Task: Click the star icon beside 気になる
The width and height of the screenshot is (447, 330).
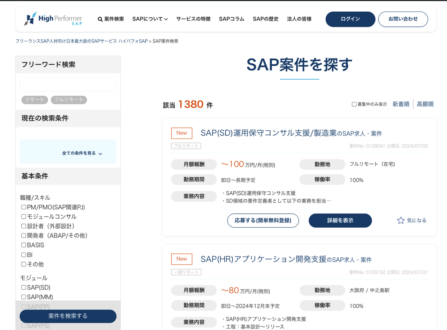Action: 401,220
